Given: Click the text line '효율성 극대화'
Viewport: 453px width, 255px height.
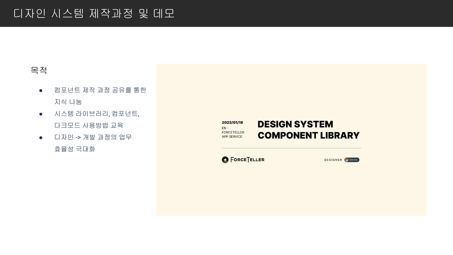Looking at the screenshot, I should pyautogui.click(x=75, y=149).
